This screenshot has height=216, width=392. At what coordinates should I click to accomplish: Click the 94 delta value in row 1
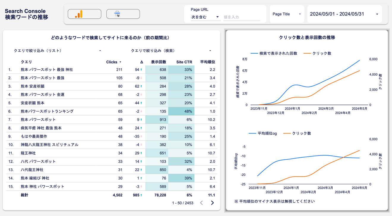click(137, 70)
